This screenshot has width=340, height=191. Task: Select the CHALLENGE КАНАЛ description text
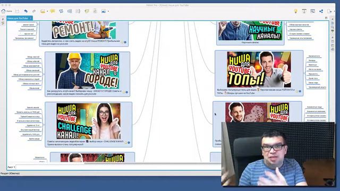tap(86, 143)
